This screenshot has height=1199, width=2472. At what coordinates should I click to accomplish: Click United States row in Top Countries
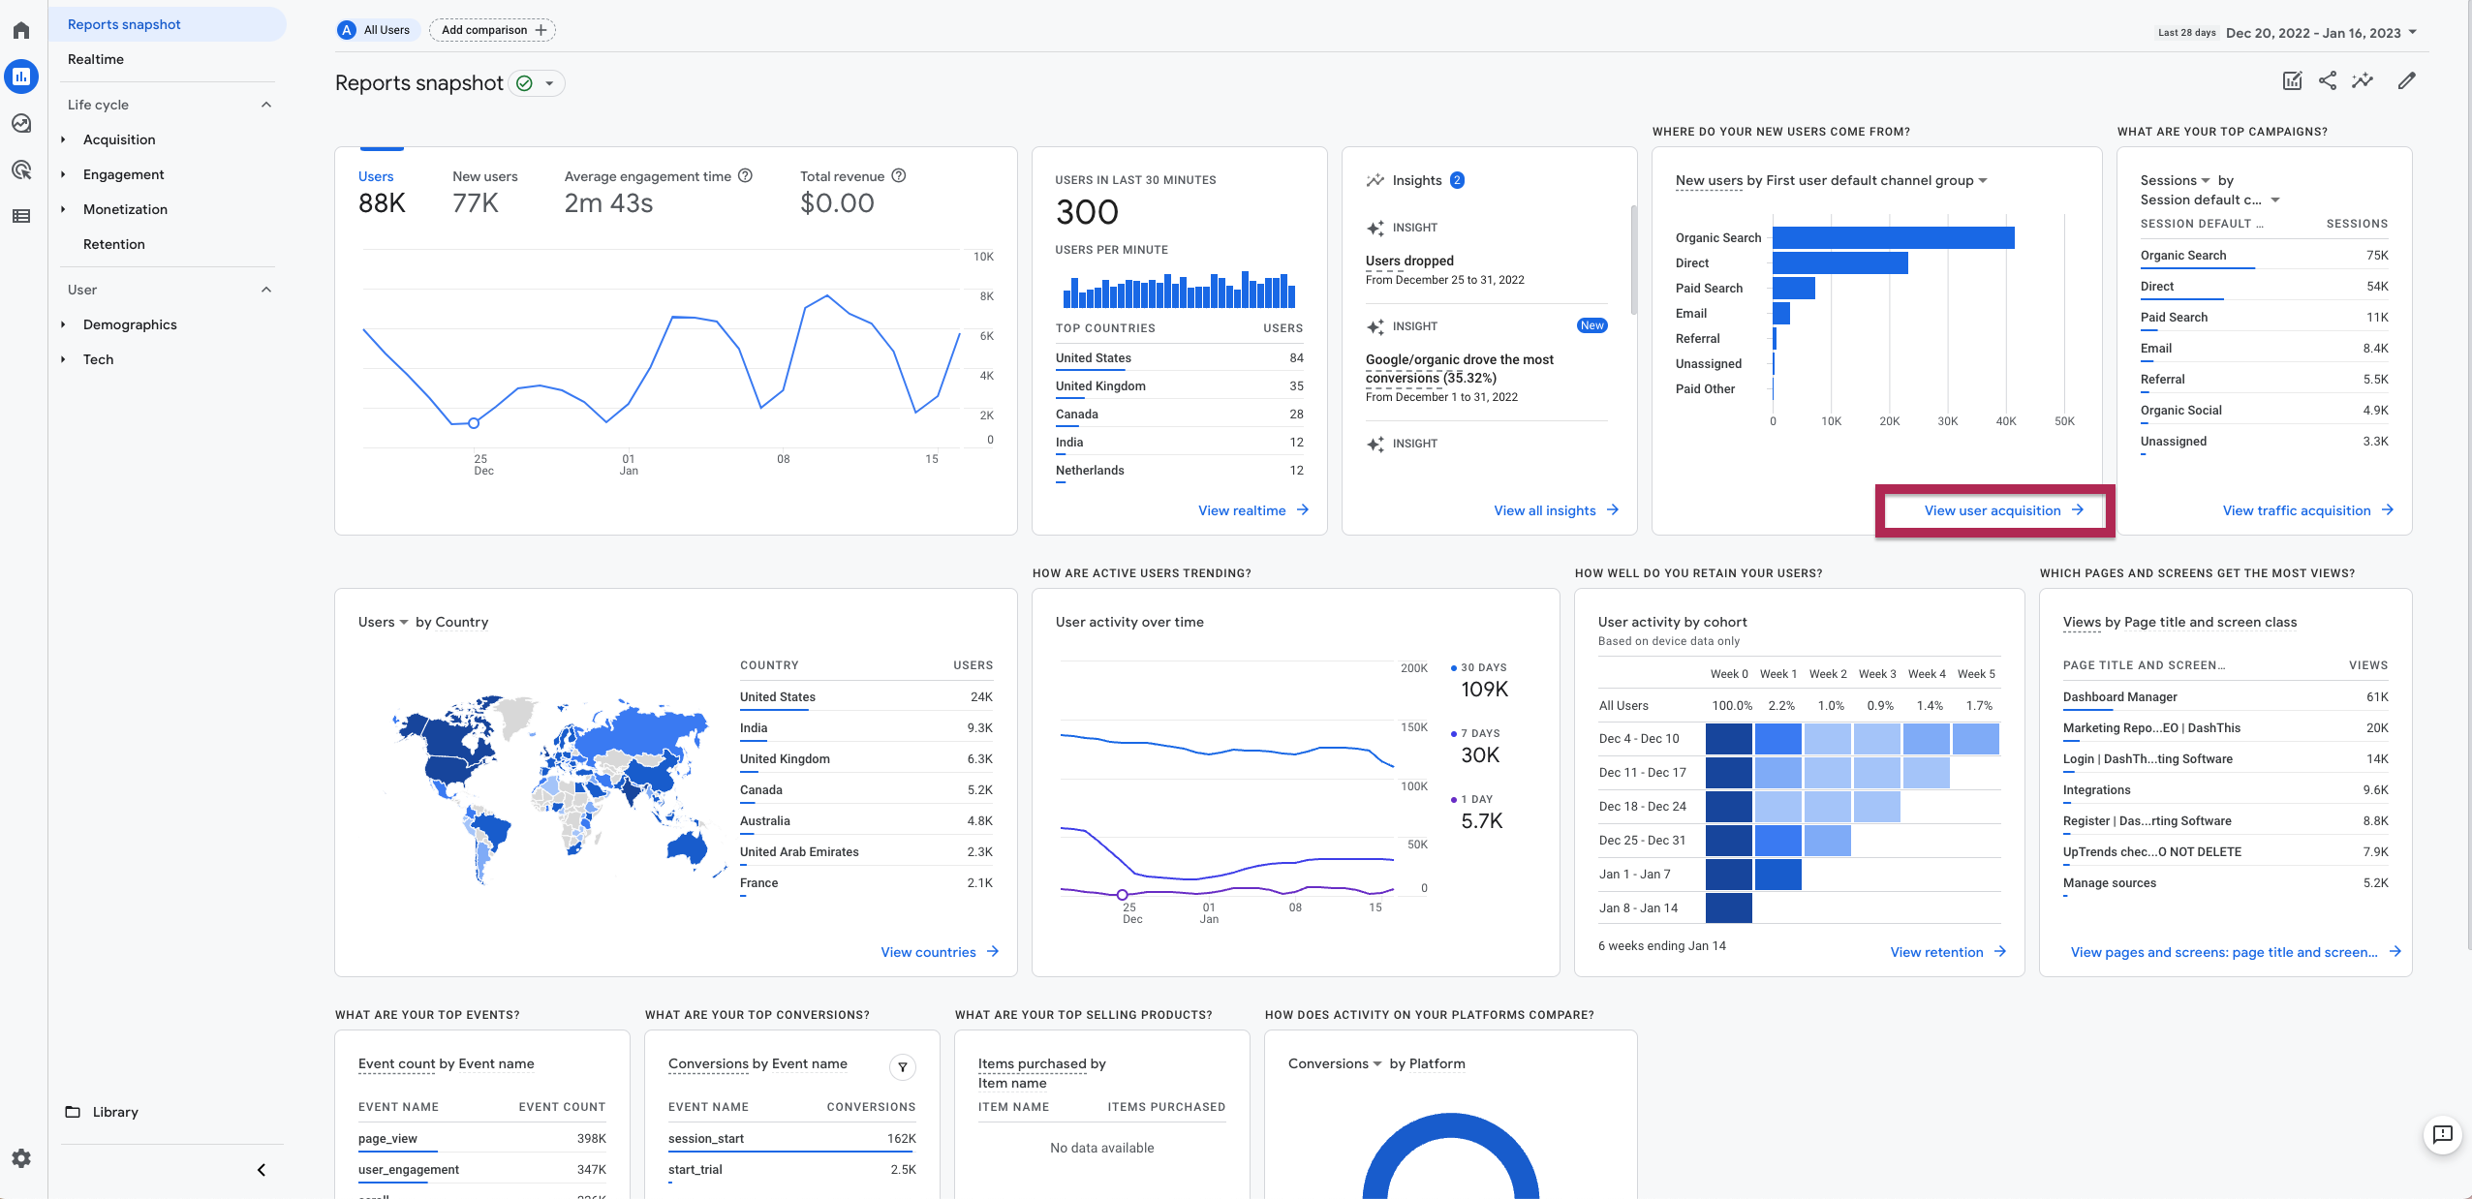coord(1180,358)
